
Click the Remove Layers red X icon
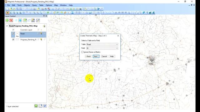coord(11,20)
